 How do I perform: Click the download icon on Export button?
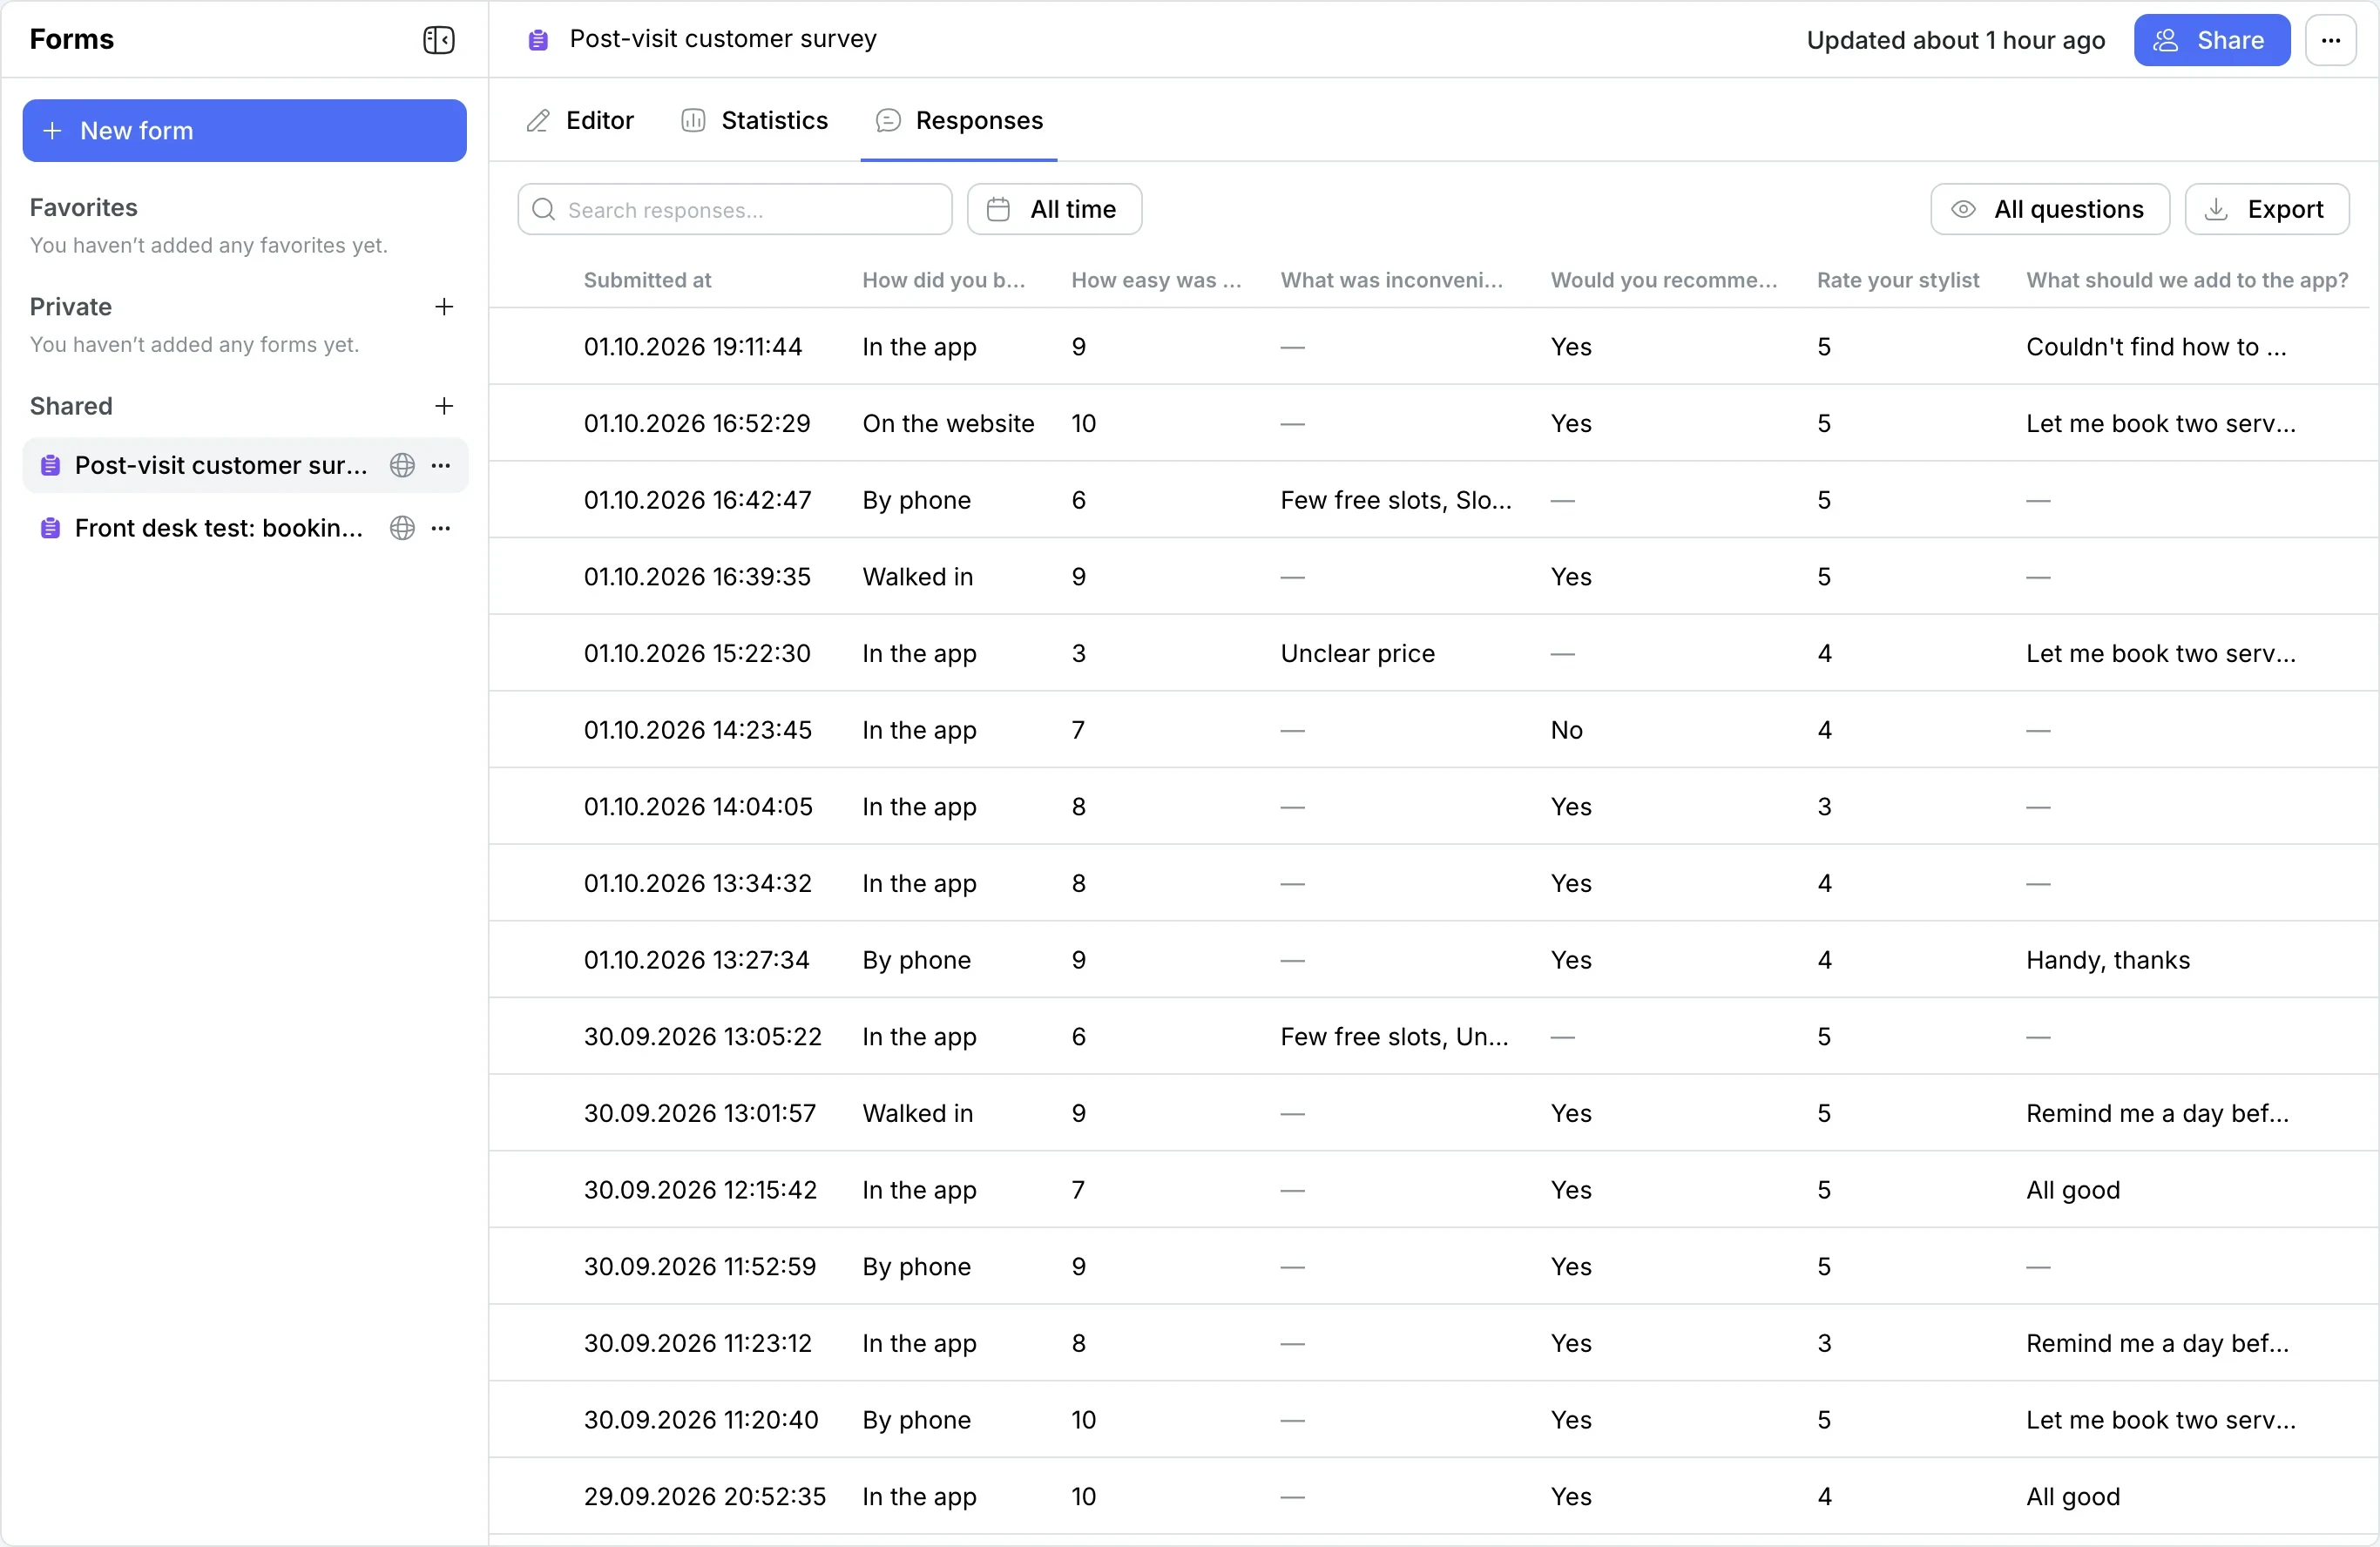pos(2216,210)
